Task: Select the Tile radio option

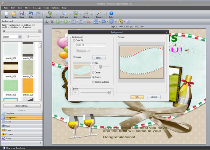Action: click(x=93, y=63)
